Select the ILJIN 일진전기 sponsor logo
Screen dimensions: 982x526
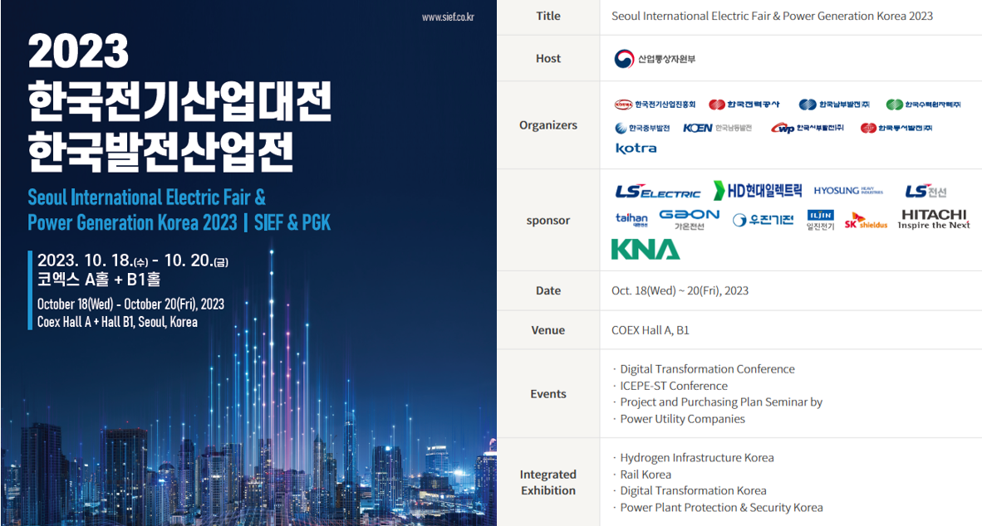pos(821,220)
